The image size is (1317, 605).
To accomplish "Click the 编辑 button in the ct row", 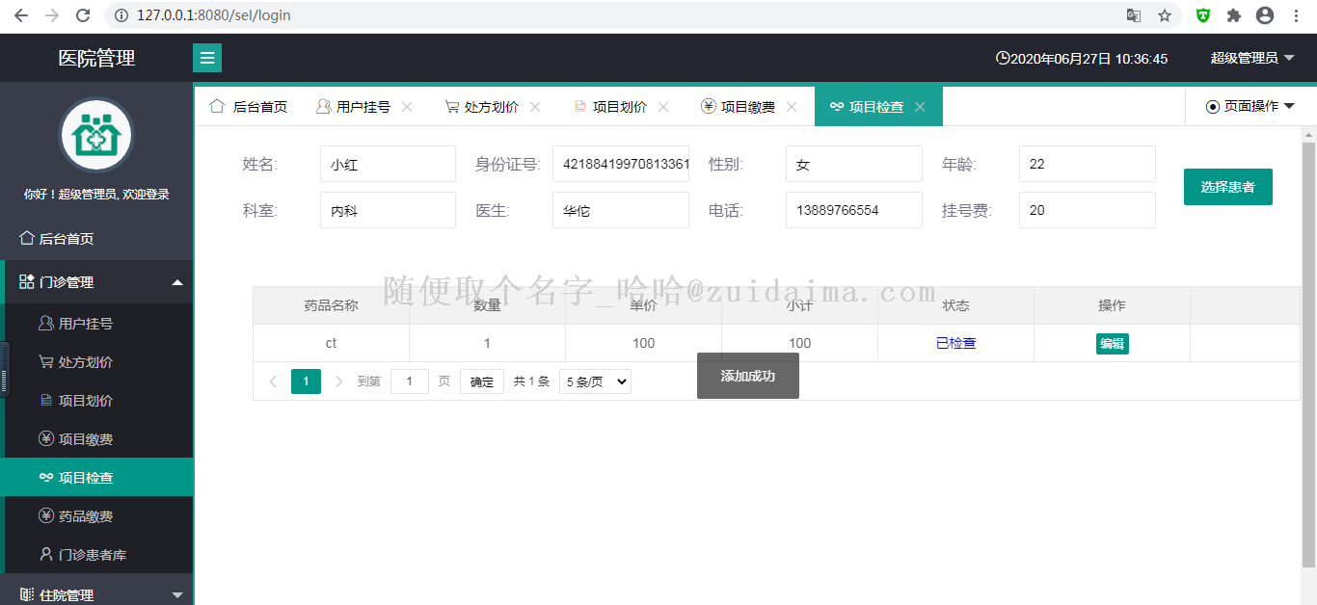I will [x=1113, y=344].
